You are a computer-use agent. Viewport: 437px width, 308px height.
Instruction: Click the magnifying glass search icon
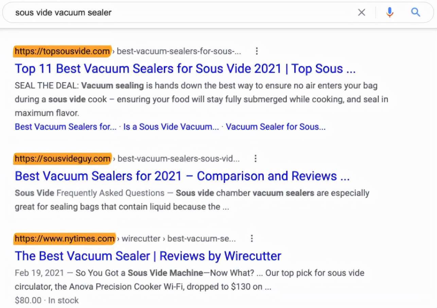coord(416,13)
